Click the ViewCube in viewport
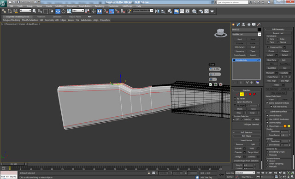Screen dimensions: 295x179 tap(220, 33)
